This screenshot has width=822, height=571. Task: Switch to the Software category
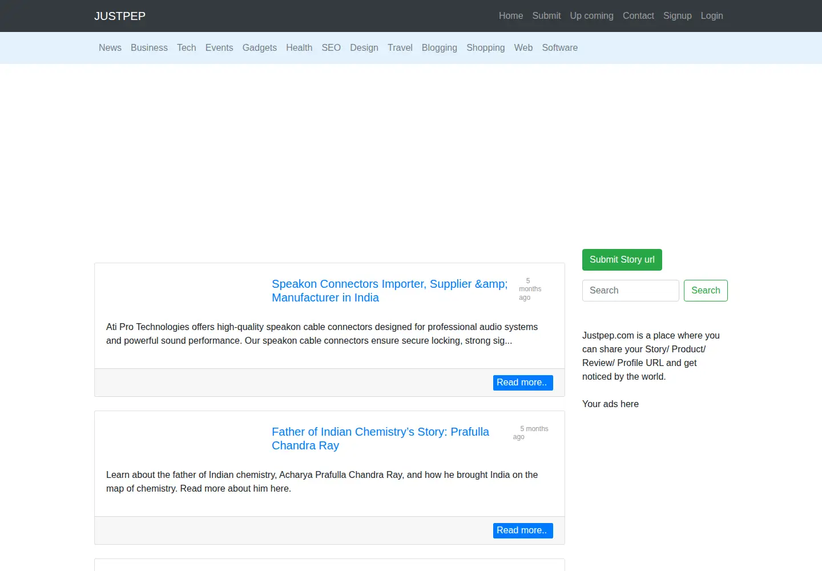point(560,48)
